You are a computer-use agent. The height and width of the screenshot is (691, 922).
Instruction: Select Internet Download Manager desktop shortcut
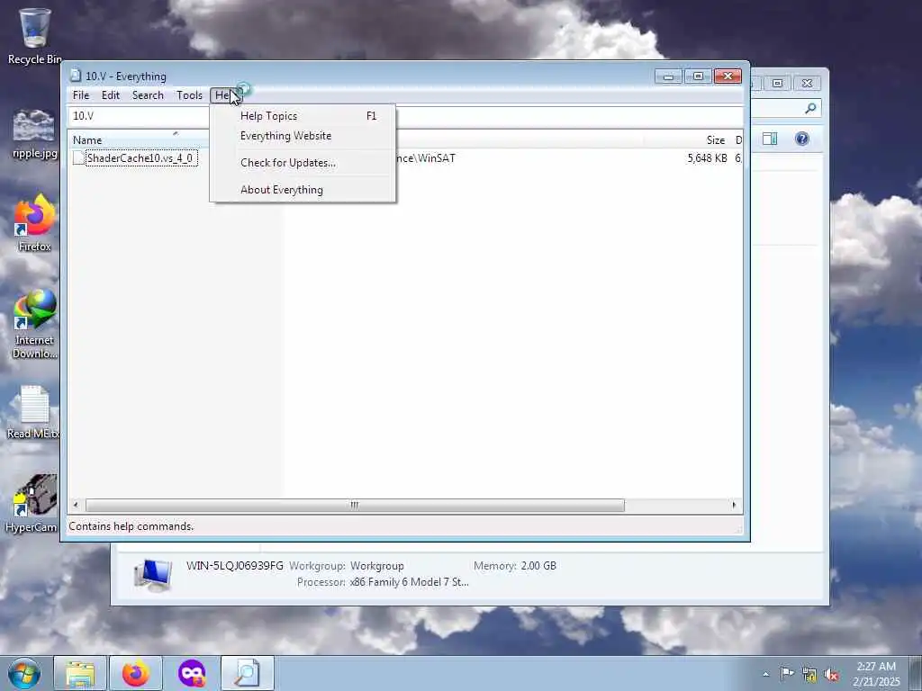point(34,323)
